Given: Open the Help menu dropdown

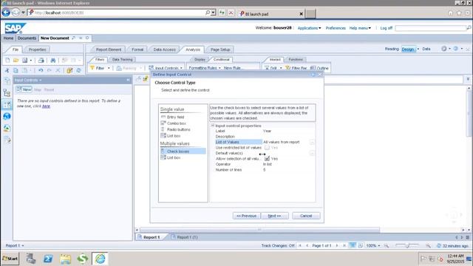Looking at the screenshot, I should pyautogui.click(x=360, y=28).
